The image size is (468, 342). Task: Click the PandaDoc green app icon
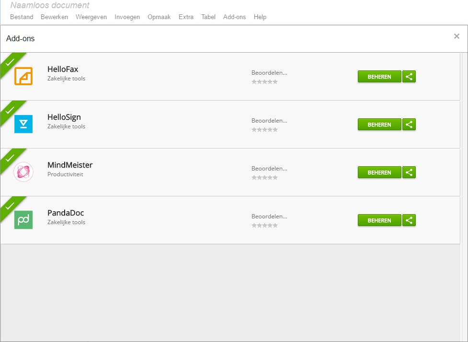(x=23, y=220)
